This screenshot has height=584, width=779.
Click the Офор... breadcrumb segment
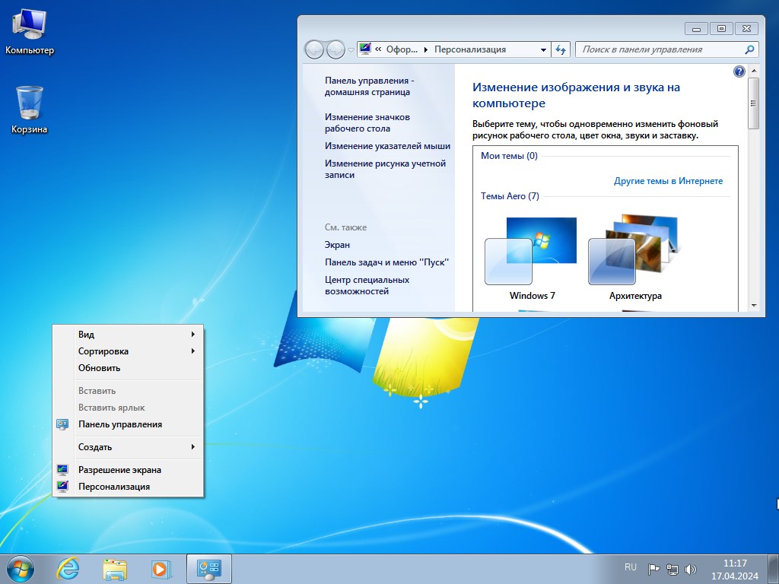point(402,49)
